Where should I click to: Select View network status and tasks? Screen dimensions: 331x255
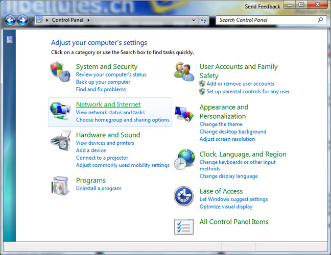[110, 113]
